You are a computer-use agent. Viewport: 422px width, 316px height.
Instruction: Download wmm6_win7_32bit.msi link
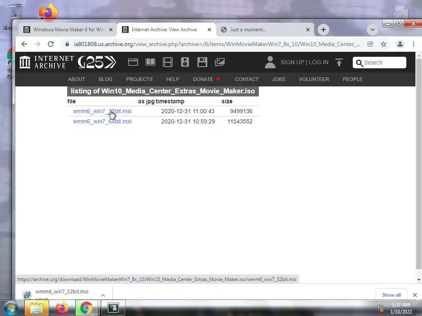click(102, 111)
